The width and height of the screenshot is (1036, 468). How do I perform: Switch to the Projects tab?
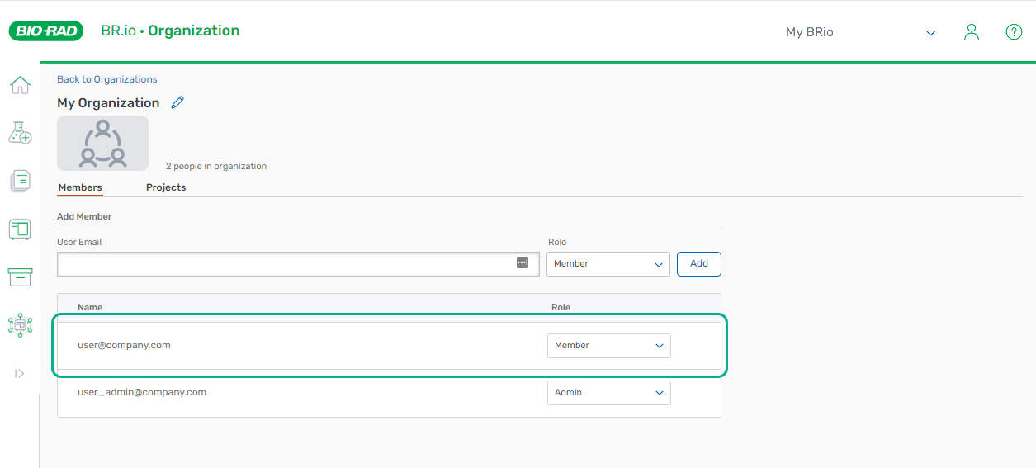coord(166,187)
